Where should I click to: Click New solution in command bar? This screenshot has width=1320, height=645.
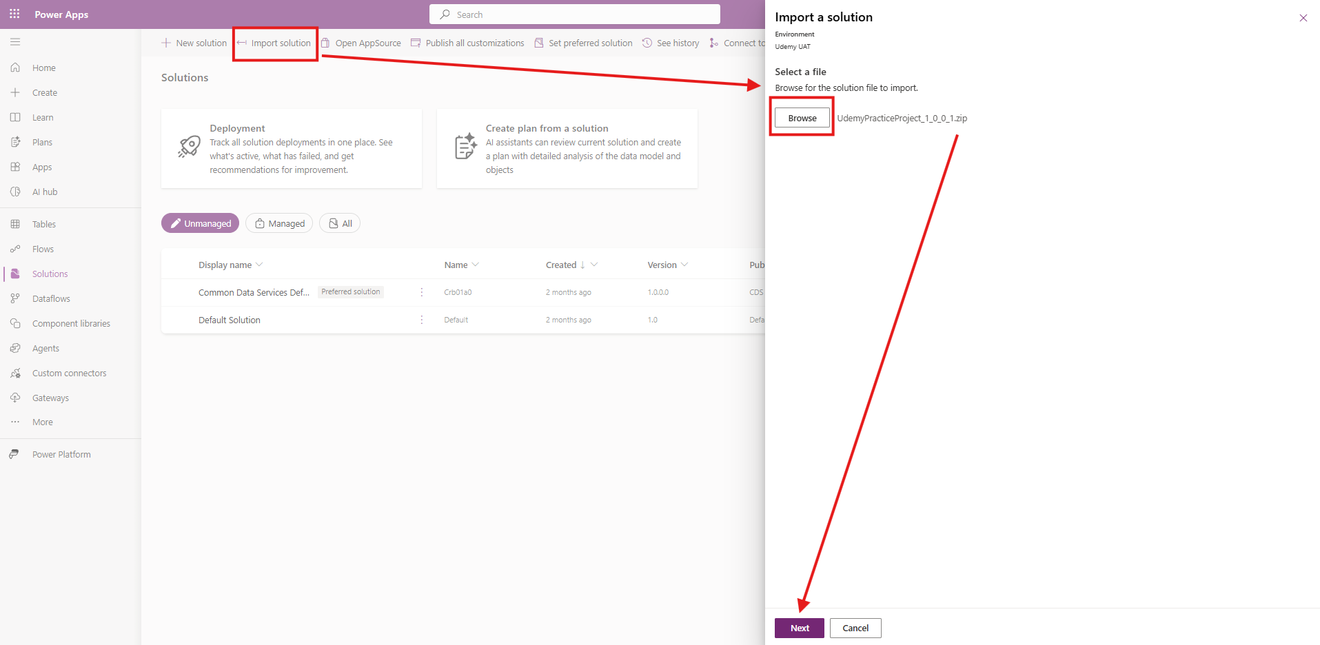(x=194, y=43)
